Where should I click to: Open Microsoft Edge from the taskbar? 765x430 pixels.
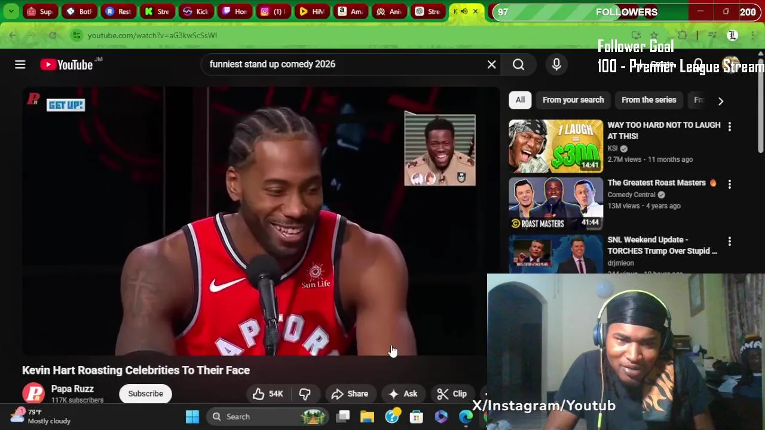pyautogui.click(x=466, y=417)
